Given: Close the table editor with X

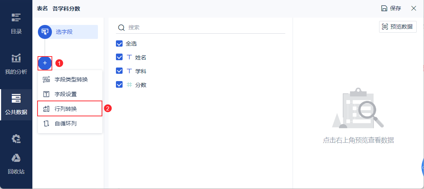Looking at the screenshot, I should (414, 8).
